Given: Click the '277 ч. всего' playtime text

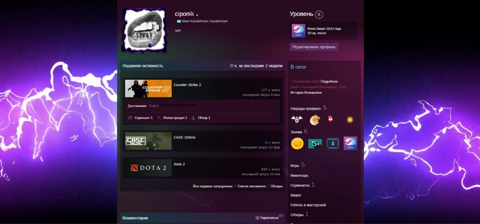Looking at the screenshot, I should click(270, 90).
